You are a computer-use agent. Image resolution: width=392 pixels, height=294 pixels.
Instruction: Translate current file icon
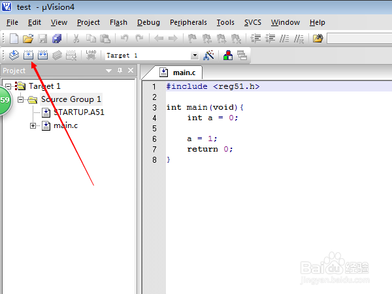pyautogui.click(x=14, y=55)
